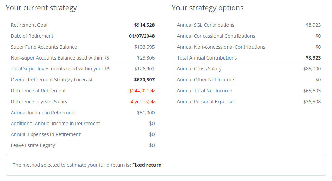
Task: Select the Overall Retirement Strategy Forecast amount
Action: [x=144, y=80]
